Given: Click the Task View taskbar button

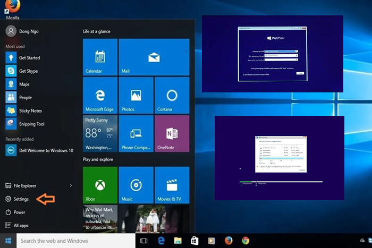Looking at the screenshot, I should [x=143, y=241].
